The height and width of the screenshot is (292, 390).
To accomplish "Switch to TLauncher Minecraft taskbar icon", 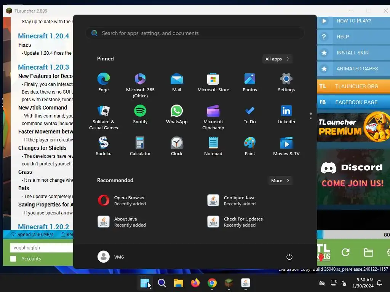I will (x=229, y=283).
